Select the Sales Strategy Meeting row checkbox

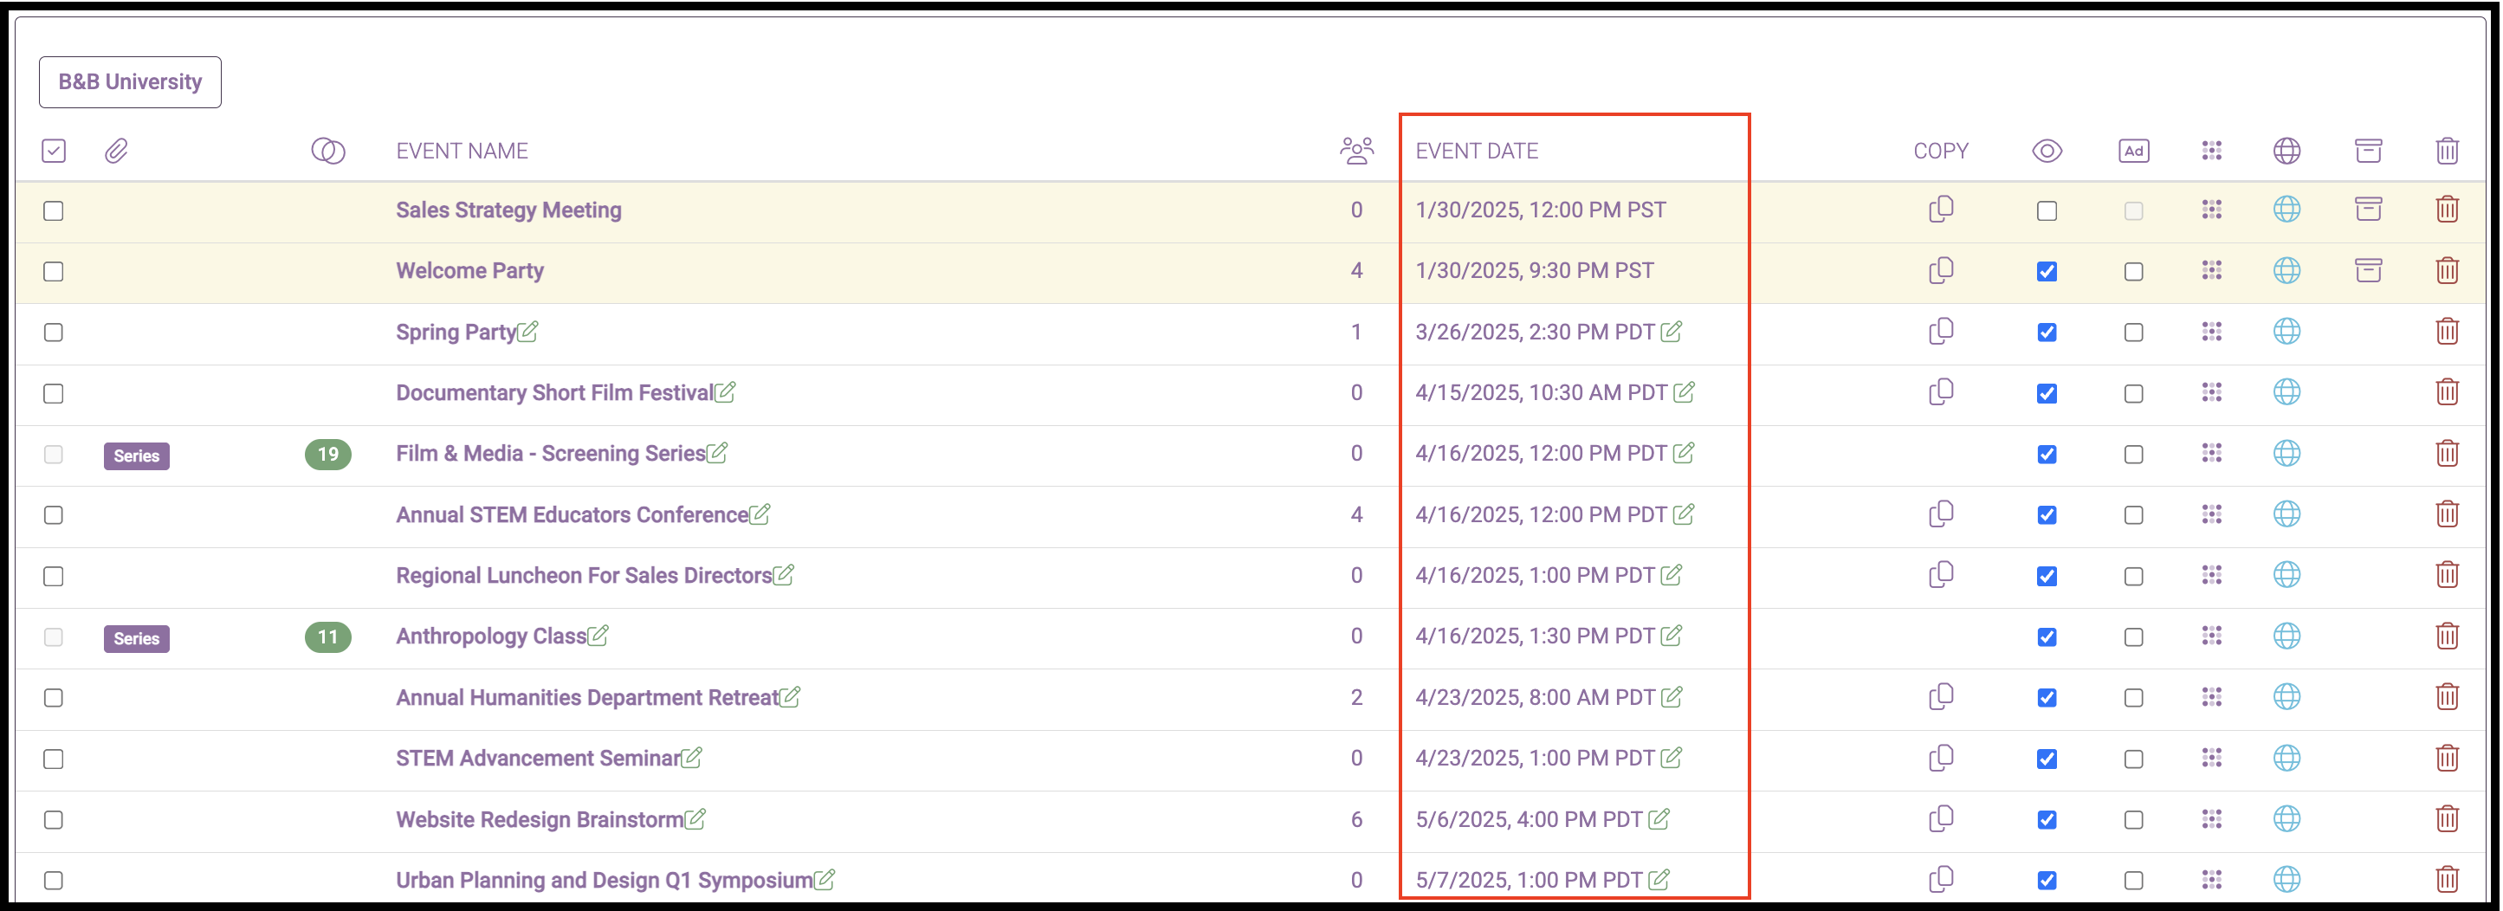tap(54, 210)
